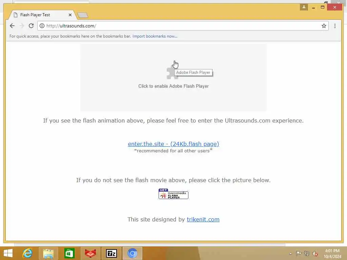
Task: Click to enable Adobe Flash Player text
Action: point(173,86)
